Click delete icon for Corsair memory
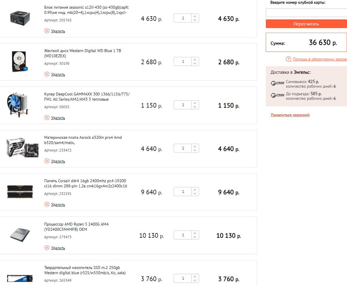Viewport: 347px width, 286px height. pos(47,204)
